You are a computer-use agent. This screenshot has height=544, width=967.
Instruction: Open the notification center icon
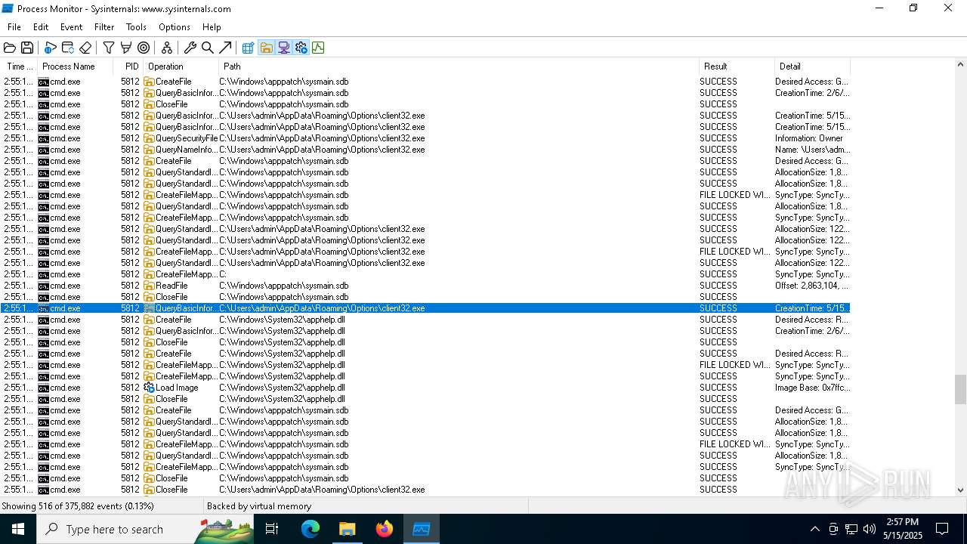[942, 529]
